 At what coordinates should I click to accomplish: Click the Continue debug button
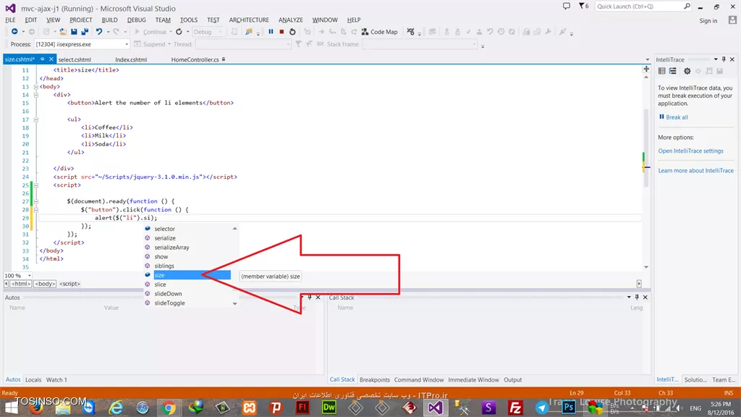151,32
